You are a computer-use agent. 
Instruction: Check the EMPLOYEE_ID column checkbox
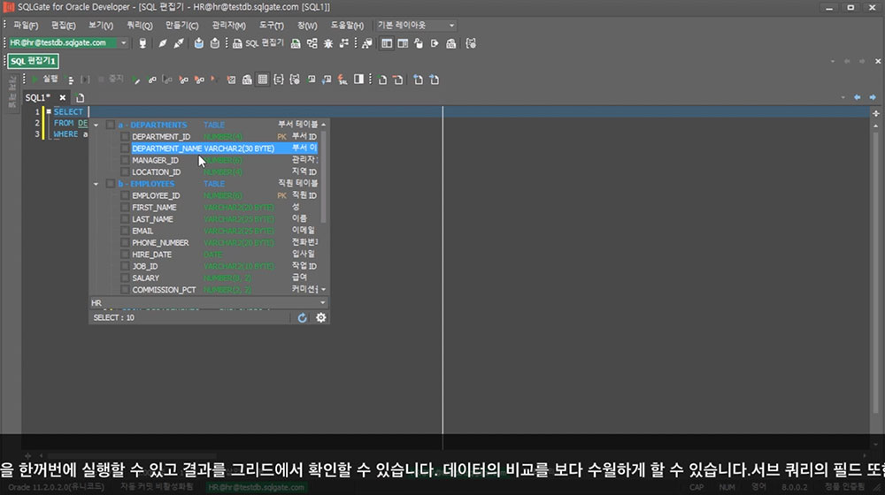click(x=125, y=195)
